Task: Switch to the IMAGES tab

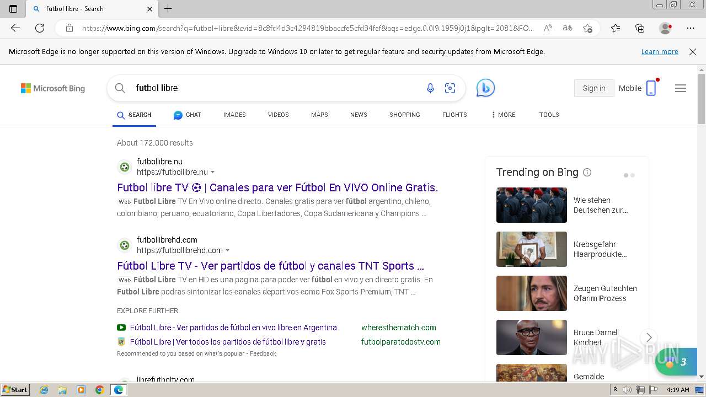Action: (x=234, y=115)
